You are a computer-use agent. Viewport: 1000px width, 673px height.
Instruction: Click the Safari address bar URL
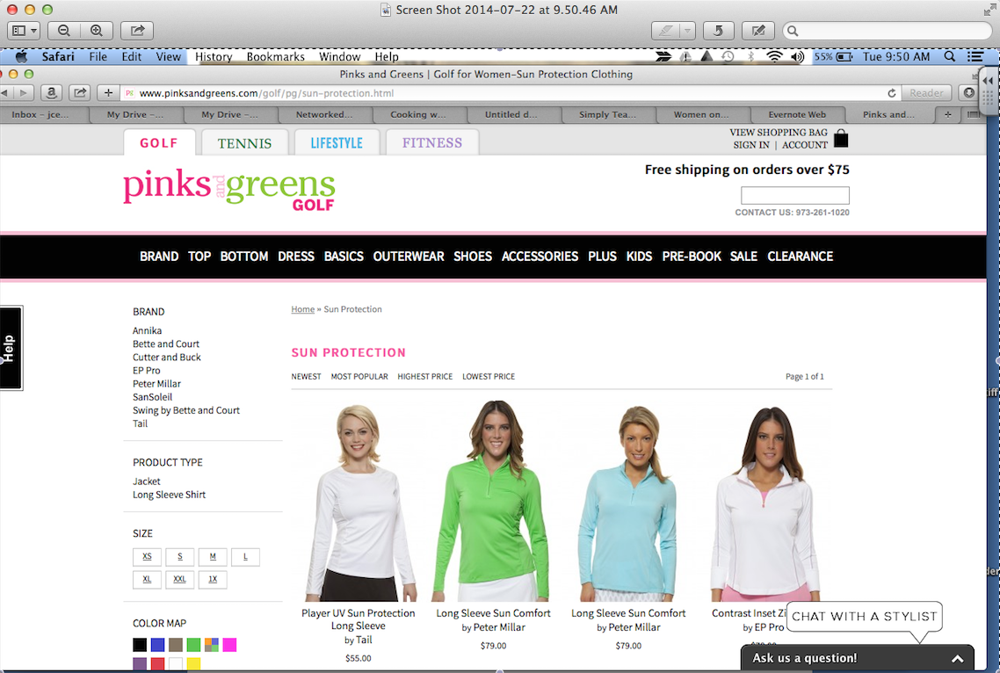[x=266, y=93]
